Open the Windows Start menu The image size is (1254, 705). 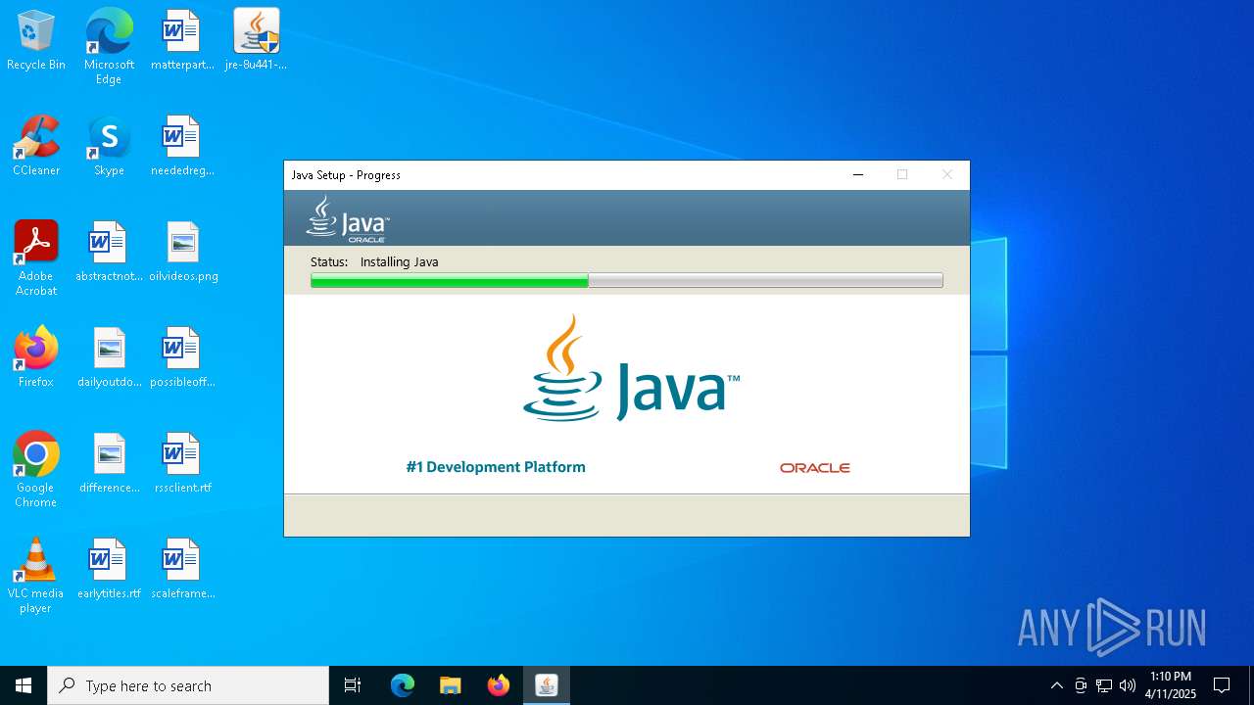(24, 685)
